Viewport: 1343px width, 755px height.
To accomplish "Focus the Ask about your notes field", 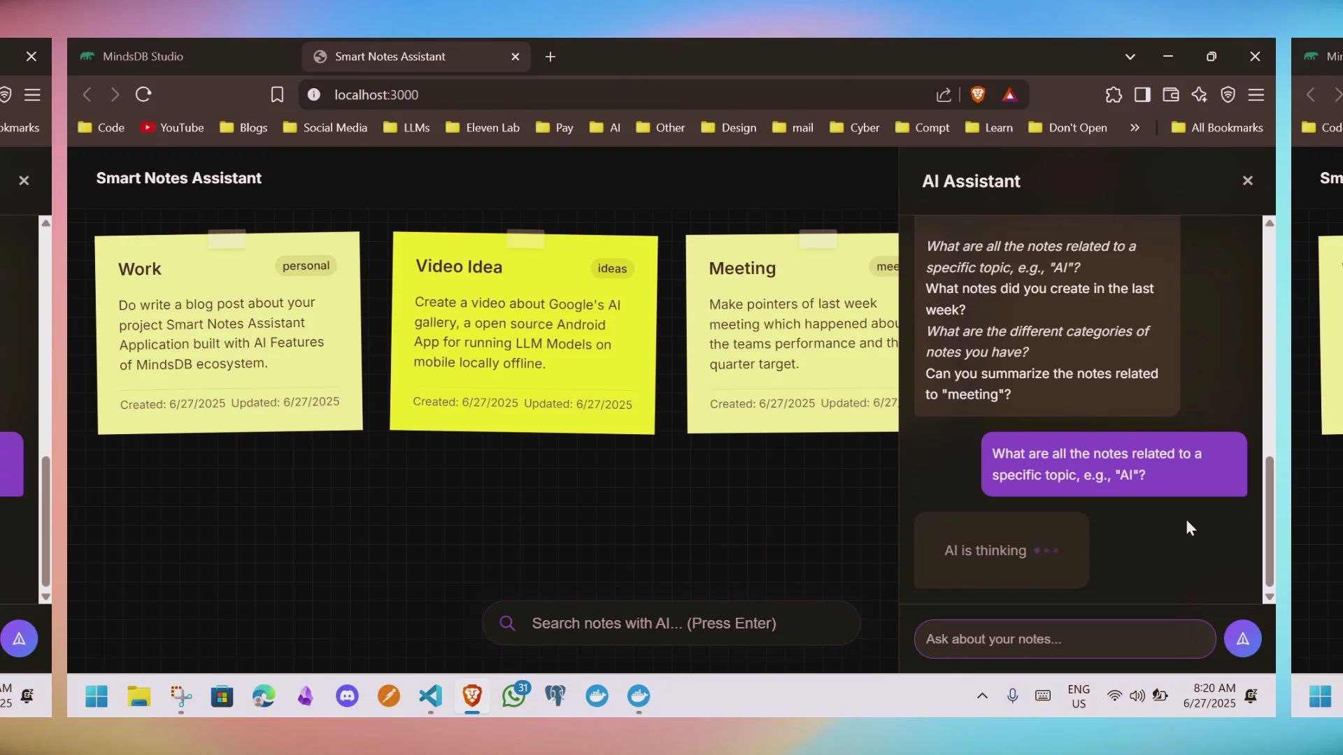I will (1065, 639).
